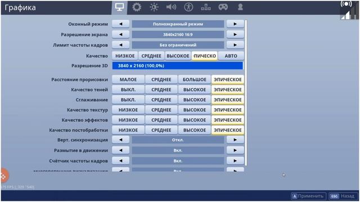360x202 pixels.
Task: Set effects quality to НИЗКОЕ
Action: pos(128,120)
